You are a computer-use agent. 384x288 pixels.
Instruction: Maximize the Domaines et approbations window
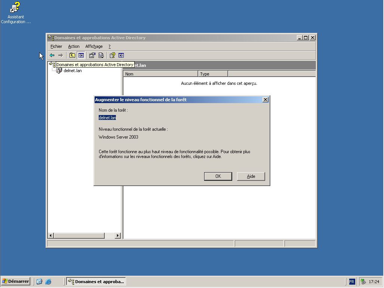[x=305, y=38]
